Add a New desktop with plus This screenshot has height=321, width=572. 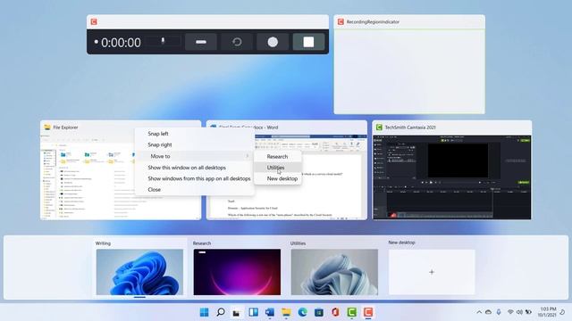pyautogui.click(x=432, y=272)
